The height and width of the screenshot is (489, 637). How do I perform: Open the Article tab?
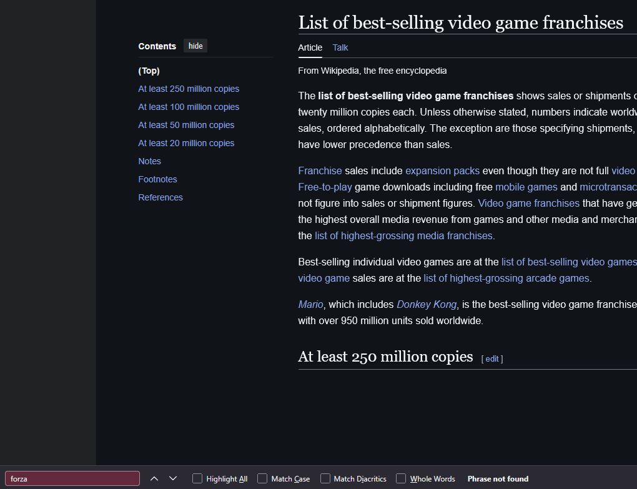click(310, 47)
